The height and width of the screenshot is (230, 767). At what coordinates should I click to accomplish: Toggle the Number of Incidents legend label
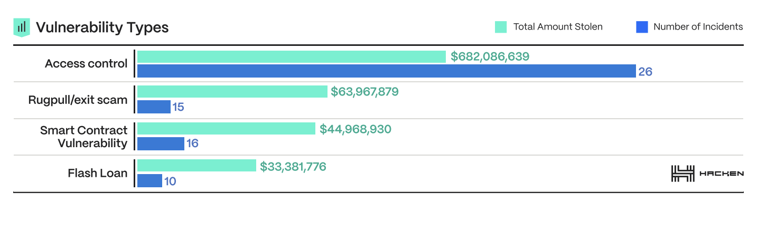pyautogui.click(x=698, y=27)
